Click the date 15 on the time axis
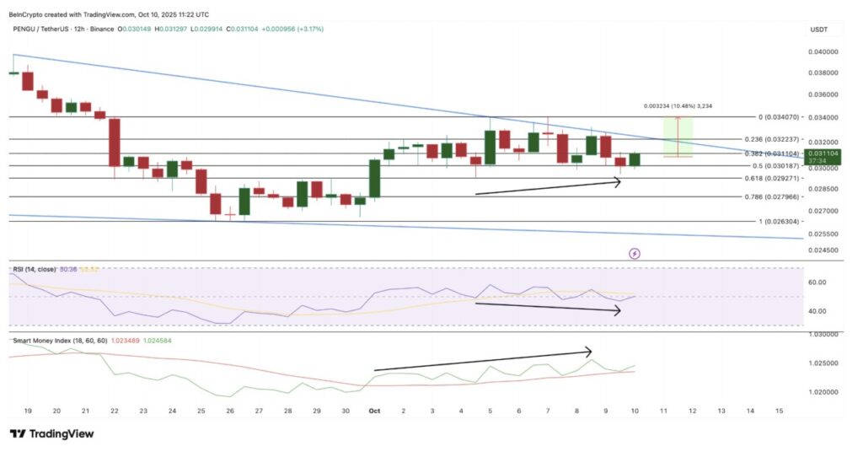Image resolution: width=863 pixels, height=457 pixels. point(778,410)
